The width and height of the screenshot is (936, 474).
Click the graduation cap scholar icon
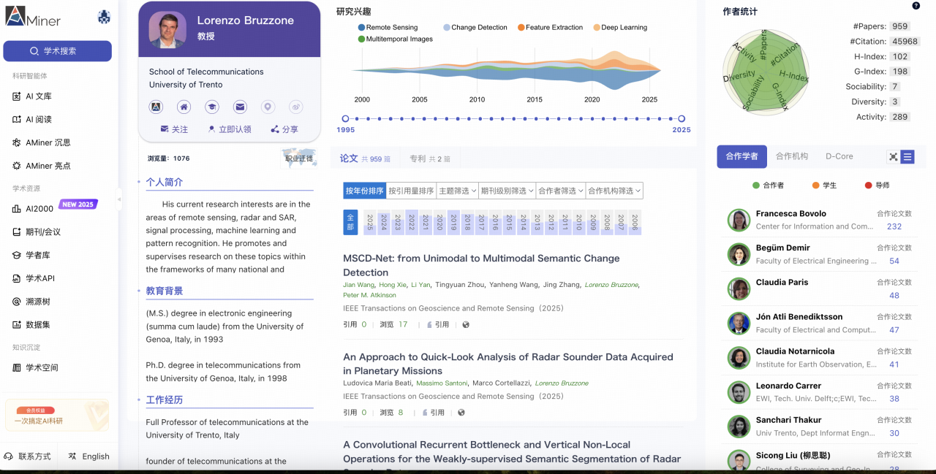pos(211,107)
